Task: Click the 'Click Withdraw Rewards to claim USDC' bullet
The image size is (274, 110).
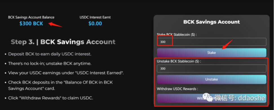Action: [50, 98]
